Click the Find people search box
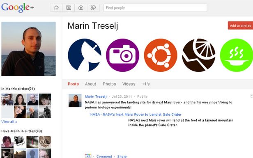253x158 pixels. coord(155,8)
